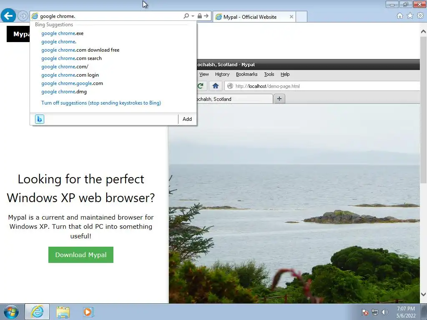Select the Lochalsh, Scotland tab in screenshot
The width and height of the screenshot is (427, 320).
coord(234,99)
